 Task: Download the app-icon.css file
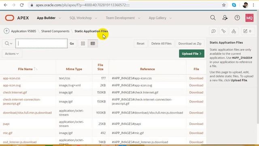coord(196,78)
